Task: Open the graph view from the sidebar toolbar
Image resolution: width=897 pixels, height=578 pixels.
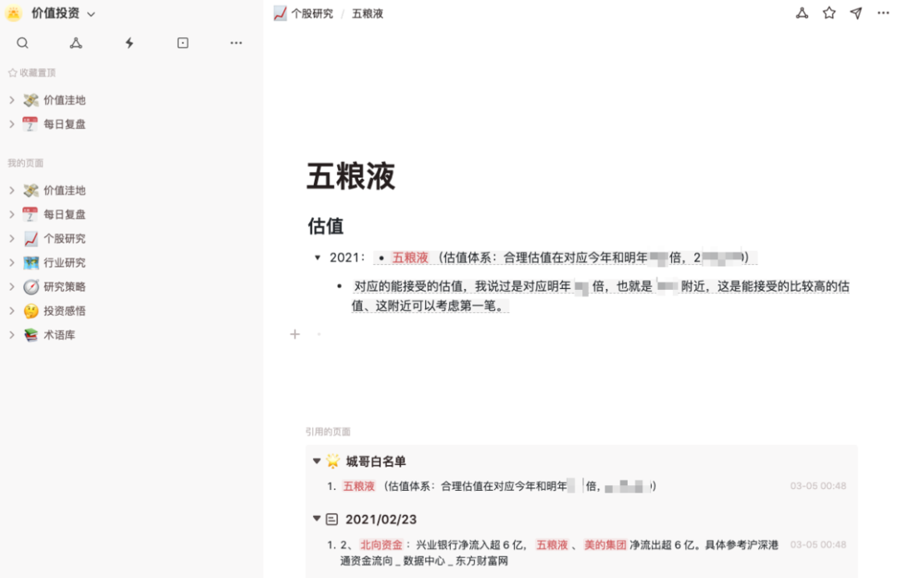Action: coord(76,43)
